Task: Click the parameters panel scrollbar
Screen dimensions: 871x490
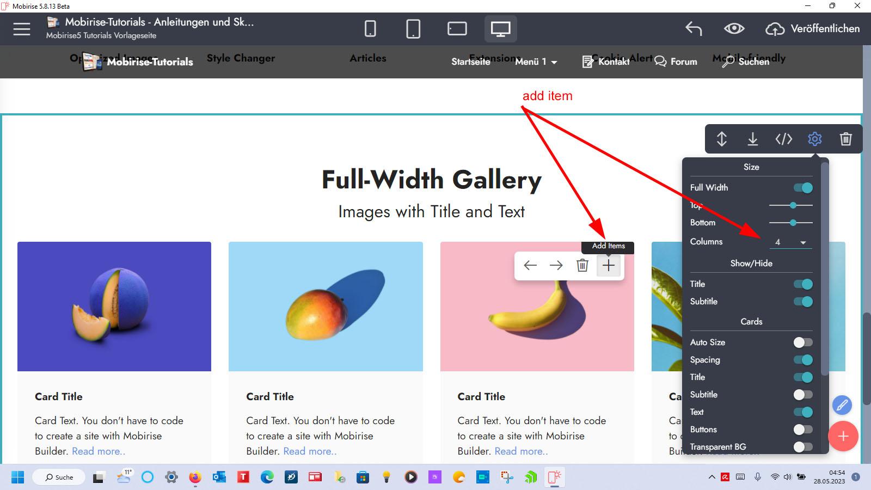Action: coord(825,269)
